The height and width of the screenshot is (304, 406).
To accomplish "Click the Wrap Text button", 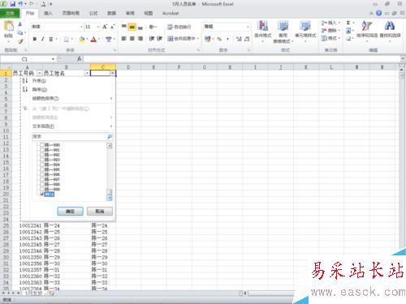I will [179, 27].
